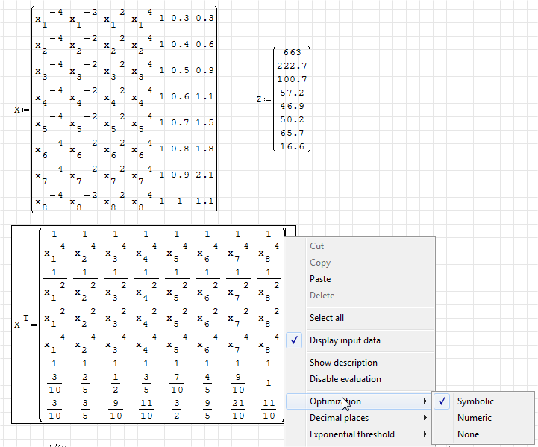Switch optimization to Numeric
538x447 pixels.
pos(475,418)
